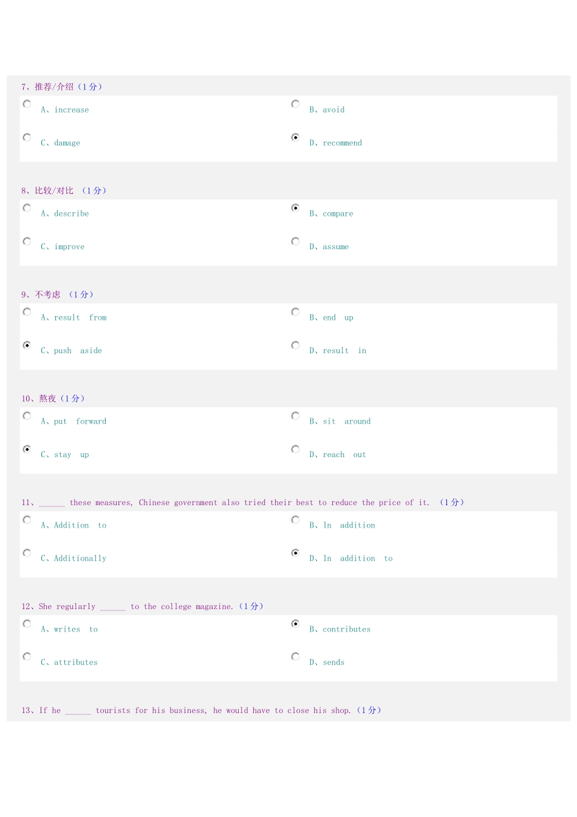Select option A put forward
This screenshot has height=817, width=577.
point(27,416)
